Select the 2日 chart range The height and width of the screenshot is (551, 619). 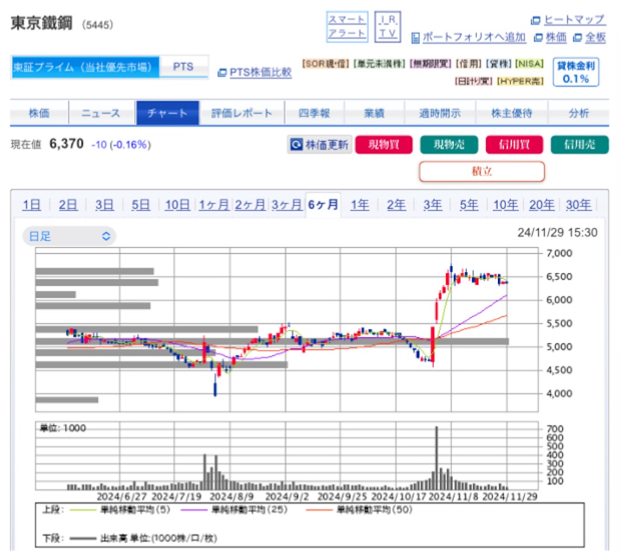point(68,205)
